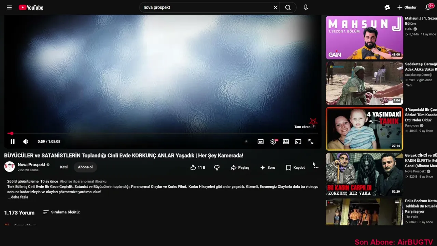Click the magnifier search button
Screen dimensions: 437x246
[288, 8]
